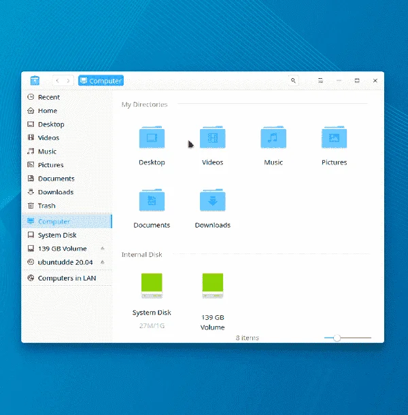
Task: Eject the 139 GB Volume
Action: click(103, 249)
